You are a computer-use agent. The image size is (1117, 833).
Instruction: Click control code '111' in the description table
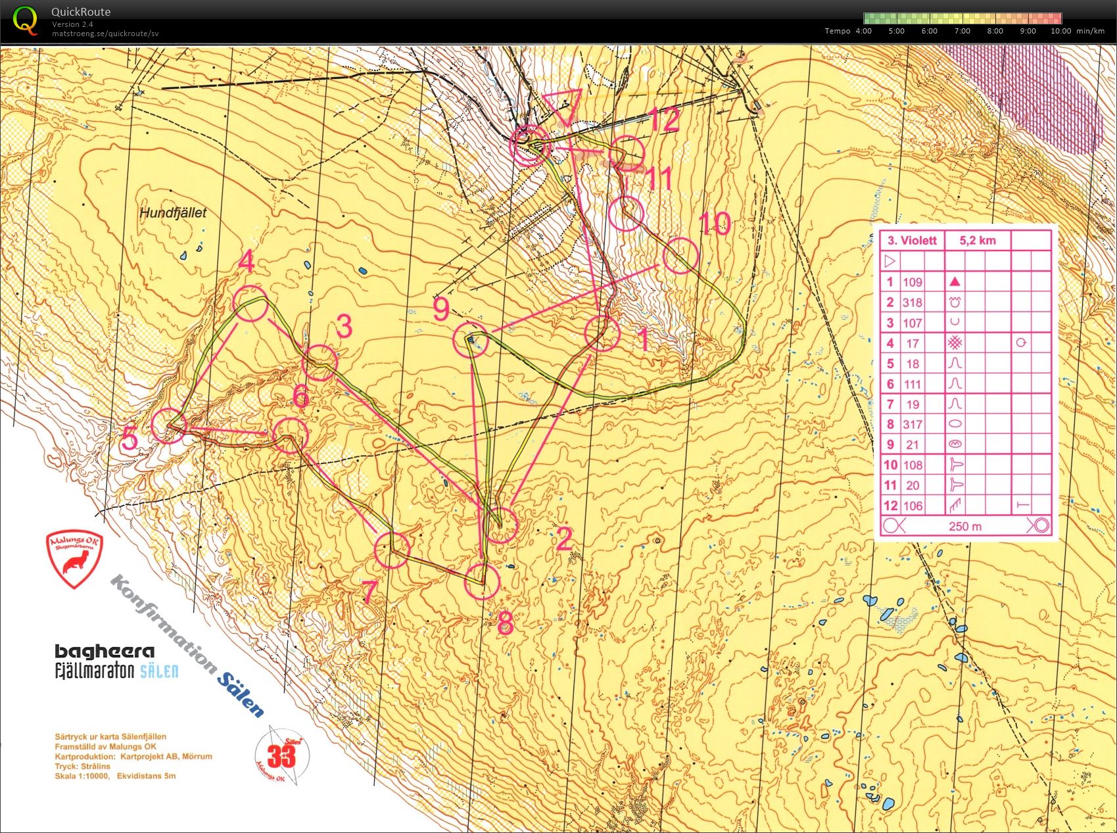912,384
